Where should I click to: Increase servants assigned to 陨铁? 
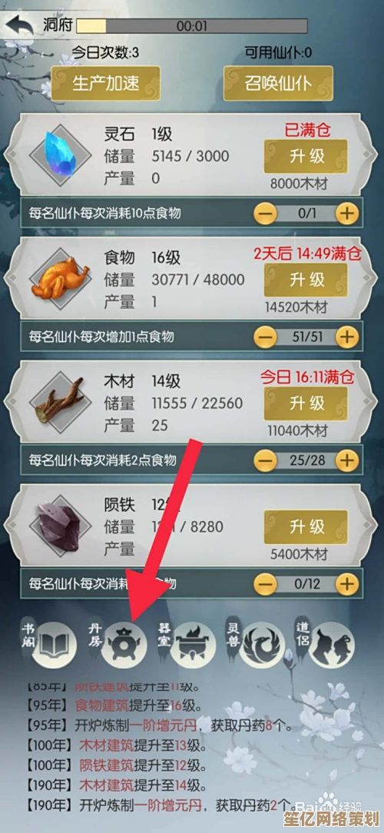pyautogui.click(x=347, y=584)
